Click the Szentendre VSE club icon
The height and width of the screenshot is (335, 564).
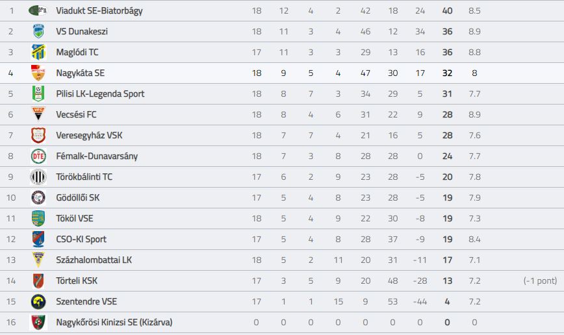(x=38, y=302)
